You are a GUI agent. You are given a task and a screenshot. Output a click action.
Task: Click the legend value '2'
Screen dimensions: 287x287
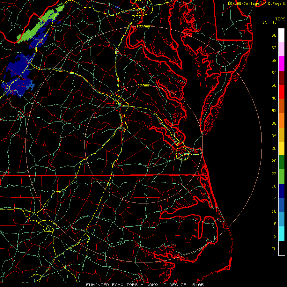click(275, 237)
